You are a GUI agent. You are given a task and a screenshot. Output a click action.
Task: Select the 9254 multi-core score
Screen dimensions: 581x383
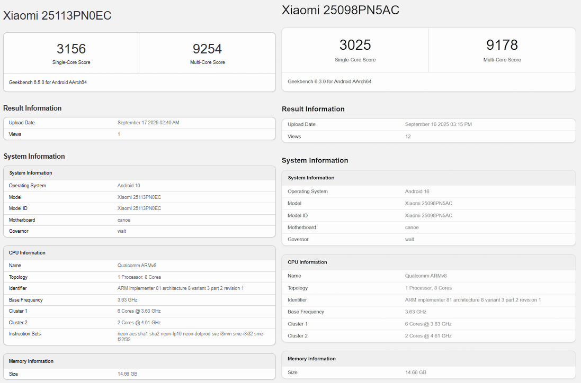tap(207, 49)
